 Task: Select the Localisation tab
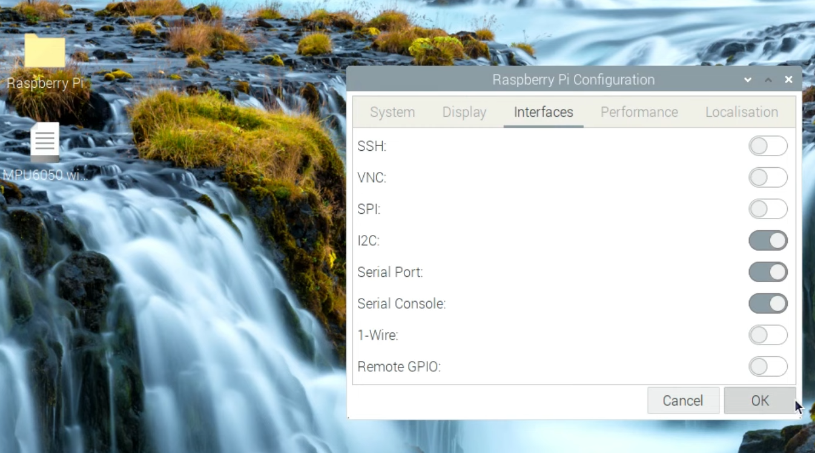(741, 112)
